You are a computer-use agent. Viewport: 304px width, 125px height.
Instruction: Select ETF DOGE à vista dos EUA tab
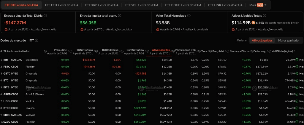click(x=183, y=5)
